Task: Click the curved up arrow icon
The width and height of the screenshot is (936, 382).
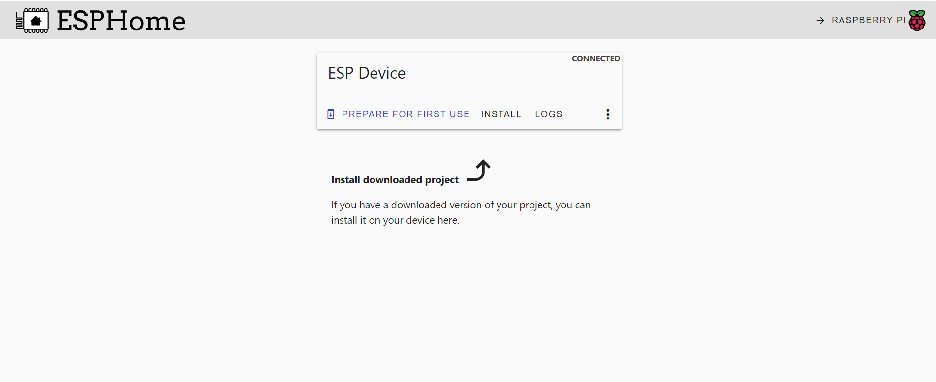Action: [479, 171]
